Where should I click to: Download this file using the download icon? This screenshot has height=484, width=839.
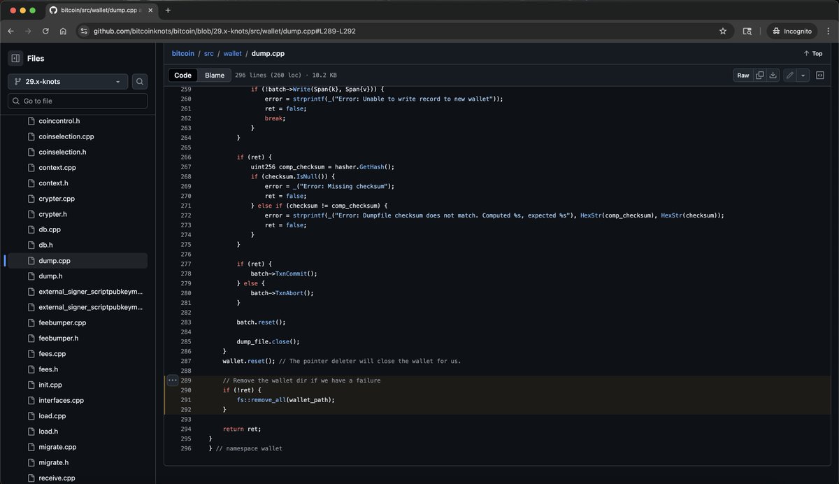[773, 75]
